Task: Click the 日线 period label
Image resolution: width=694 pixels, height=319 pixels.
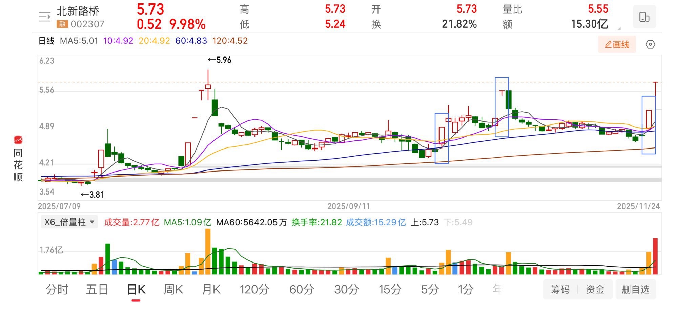Action: (x=46, y=41)
